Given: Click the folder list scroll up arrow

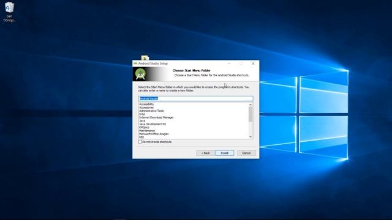Looking at the screenshot, I should 251,105.
